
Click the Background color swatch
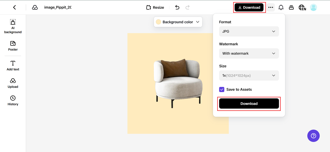pos(159,22)
